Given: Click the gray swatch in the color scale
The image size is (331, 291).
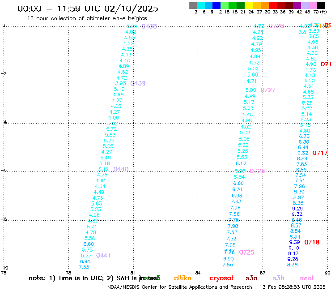Looking at the screenshot, I should click(x=193, y=5).
